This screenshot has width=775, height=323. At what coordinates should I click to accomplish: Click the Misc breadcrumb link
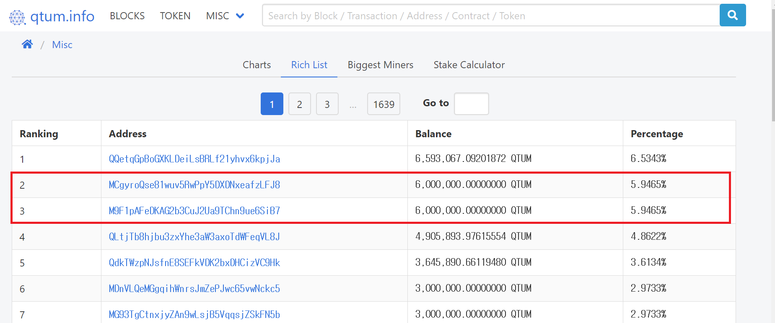(x=62, y=45)
